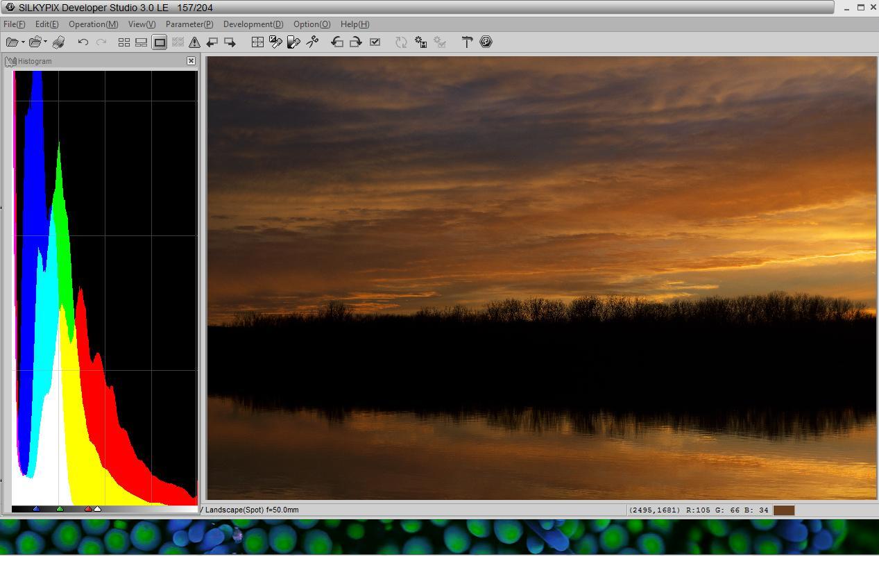Rotate image right with clockwise arrow icon
Viewport: 879px width, 568px height.
[x=355, y=42]
